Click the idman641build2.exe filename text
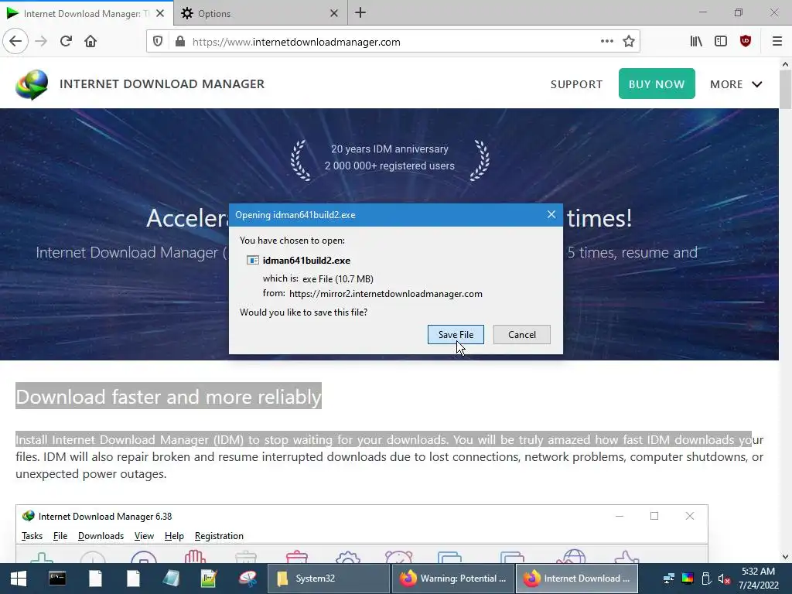The height and width of the screenshot is (594, 792). click(x=306, y=260)
